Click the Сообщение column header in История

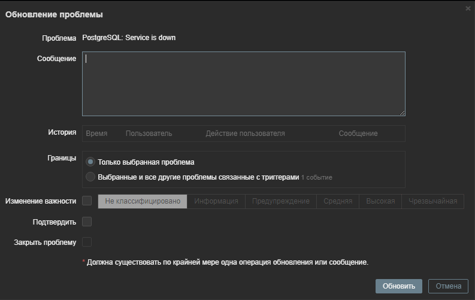358,134
